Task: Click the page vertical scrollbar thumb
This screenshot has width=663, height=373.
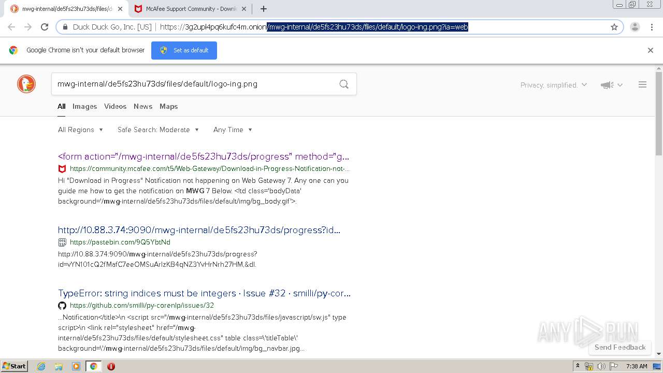Action: tap(659, 113)
